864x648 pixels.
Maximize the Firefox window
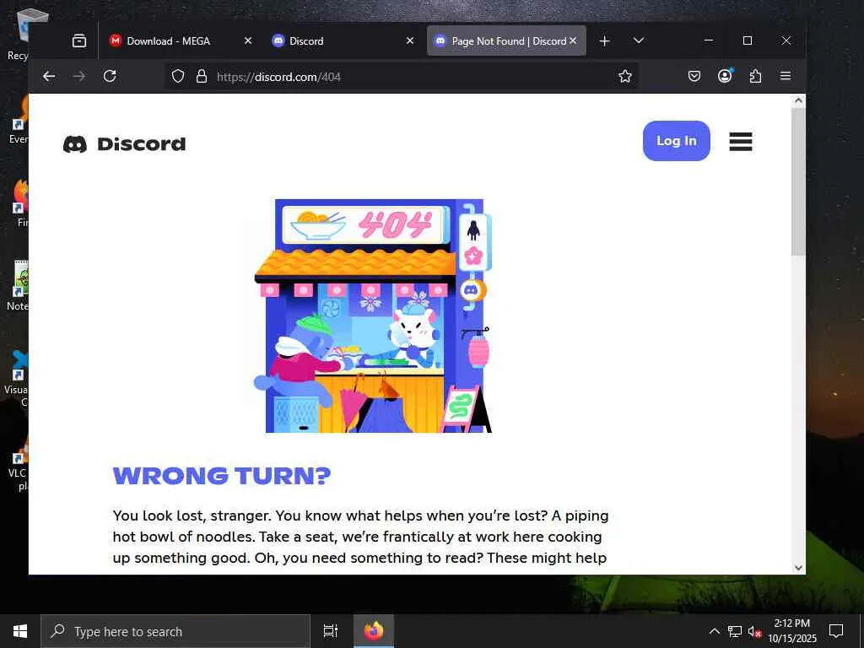click(748, 40)
